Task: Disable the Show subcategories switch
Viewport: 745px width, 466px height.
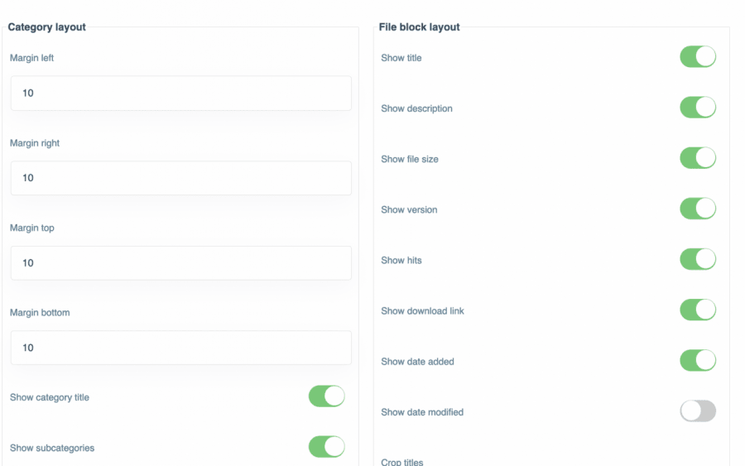Action: 326,447
